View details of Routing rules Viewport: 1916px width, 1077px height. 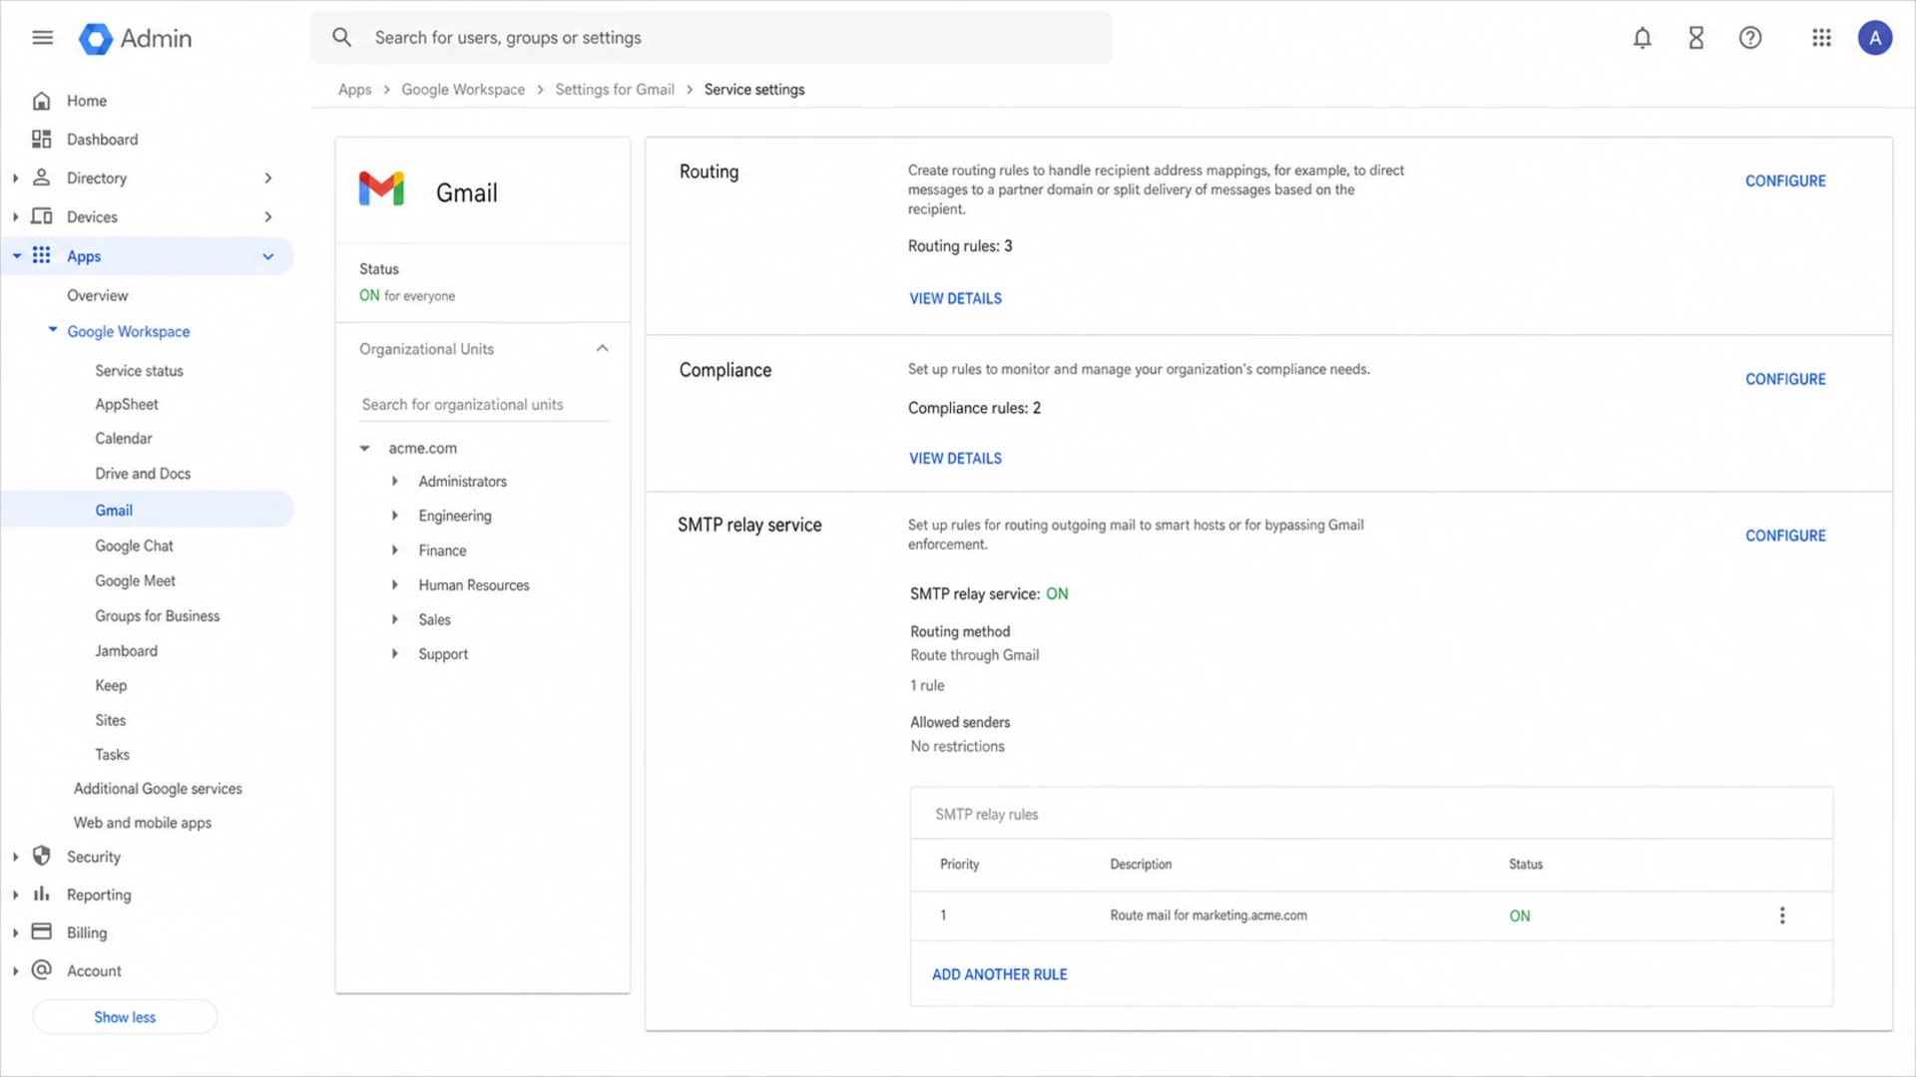(x=955, y=298)
